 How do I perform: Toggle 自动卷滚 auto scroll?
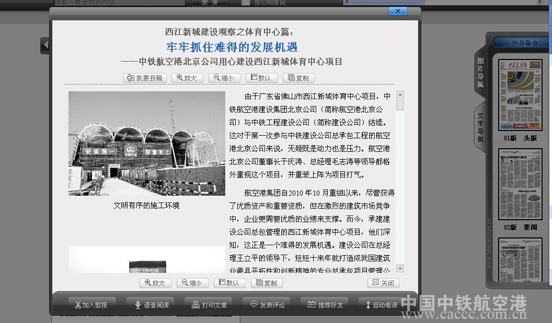click(382, 305)
